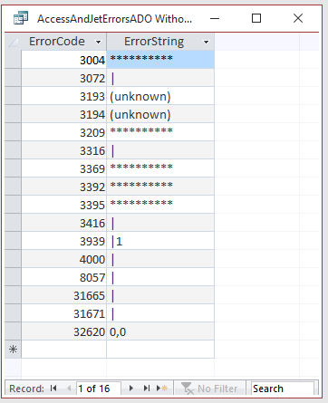Close the query window

(298, 18)
